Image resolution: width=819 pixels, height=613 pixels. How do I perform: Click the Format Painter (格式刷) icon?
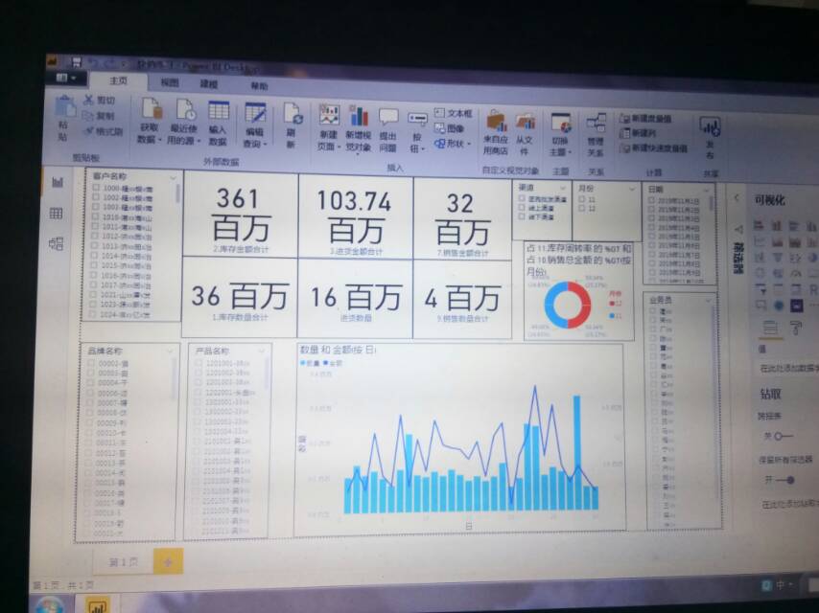89,131
